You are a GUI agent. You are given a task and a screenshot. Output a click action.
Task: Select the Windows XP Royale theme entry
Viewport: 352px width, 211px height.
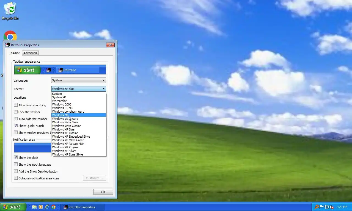tap(79, 147)
